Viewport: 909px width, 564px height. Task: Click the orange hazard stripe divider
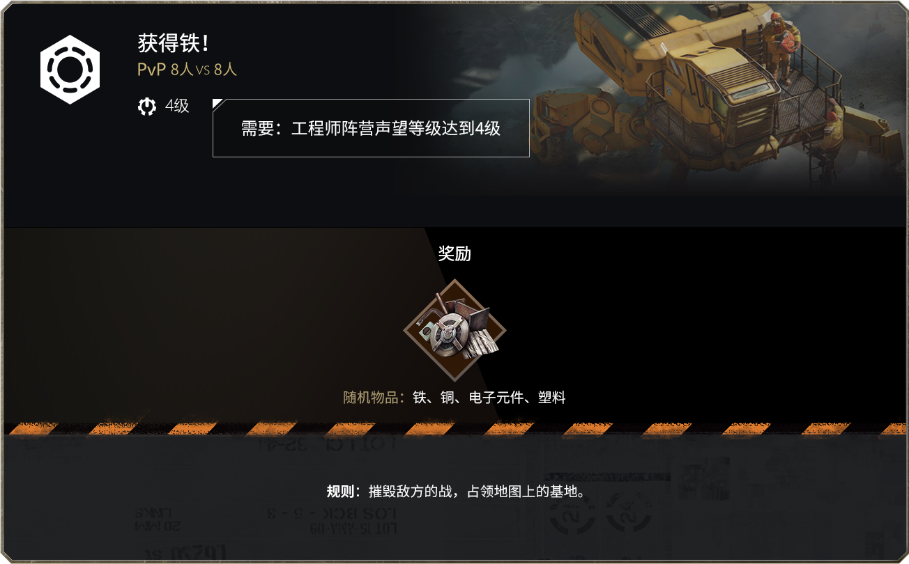(x=454, y=428)
